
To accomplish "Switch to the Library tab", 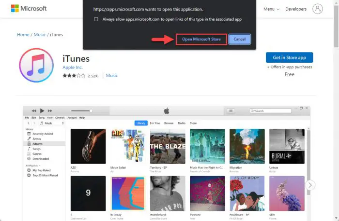I will (141, 123).
